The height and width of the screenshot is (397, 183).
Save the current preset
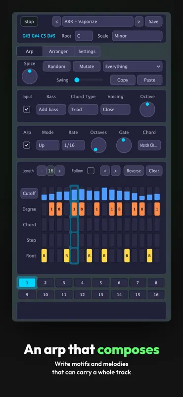point(153,21)
